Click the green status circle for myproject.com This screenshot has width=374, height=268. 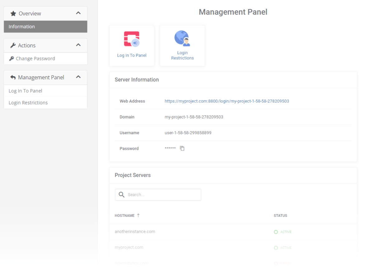276,248
